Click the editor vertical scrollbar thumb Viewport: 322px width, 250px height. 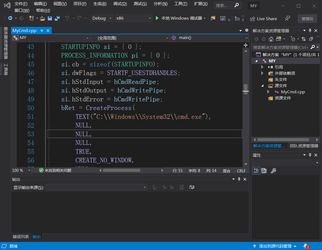tap(246, 89)
